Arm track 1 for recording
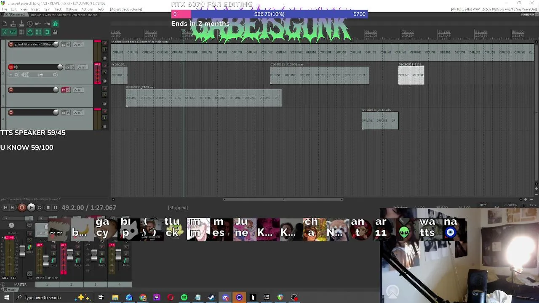 pyautogui.click(x=11, y=45)
